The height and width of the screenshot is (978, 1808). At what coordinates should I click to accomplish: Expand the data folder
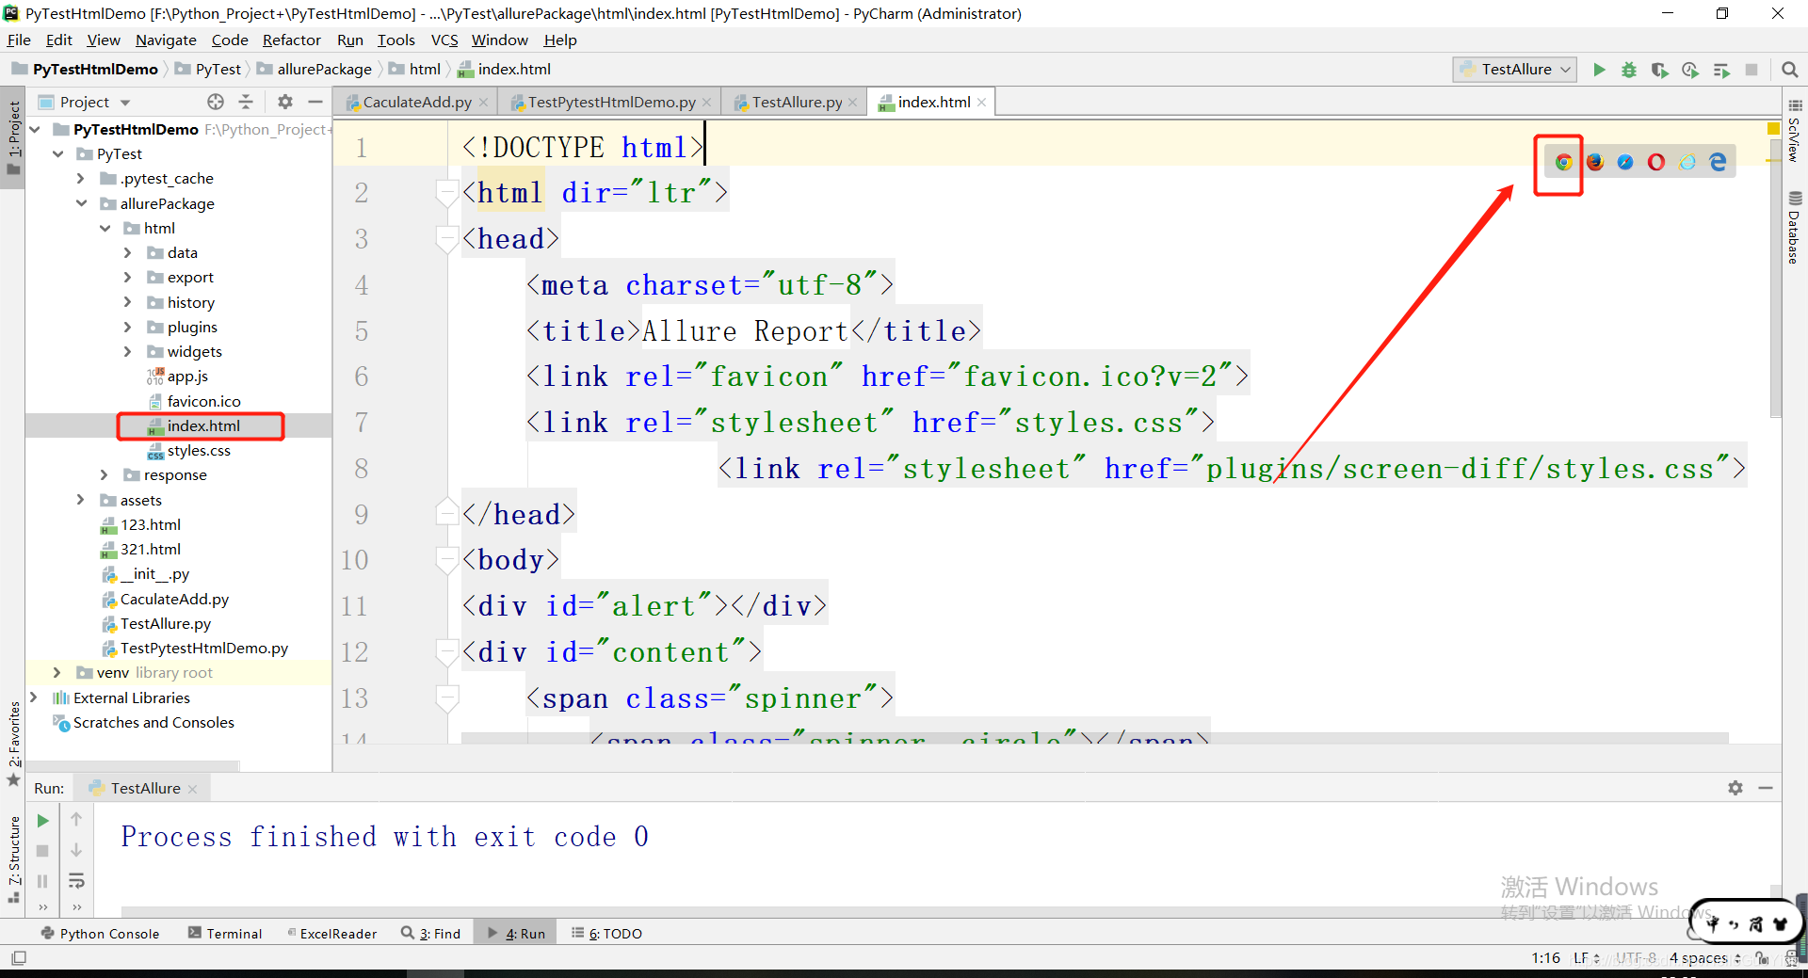[x=128, y=252]
